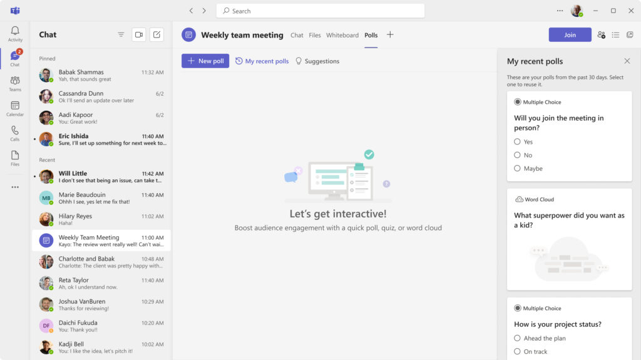Open the pop-out chat icon near Join
Screen dimensions: 641x360
tap(630, 35)
